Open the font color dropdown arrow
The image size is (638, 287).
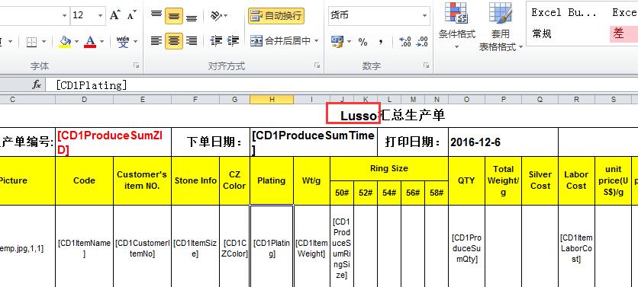pos(101,41)
